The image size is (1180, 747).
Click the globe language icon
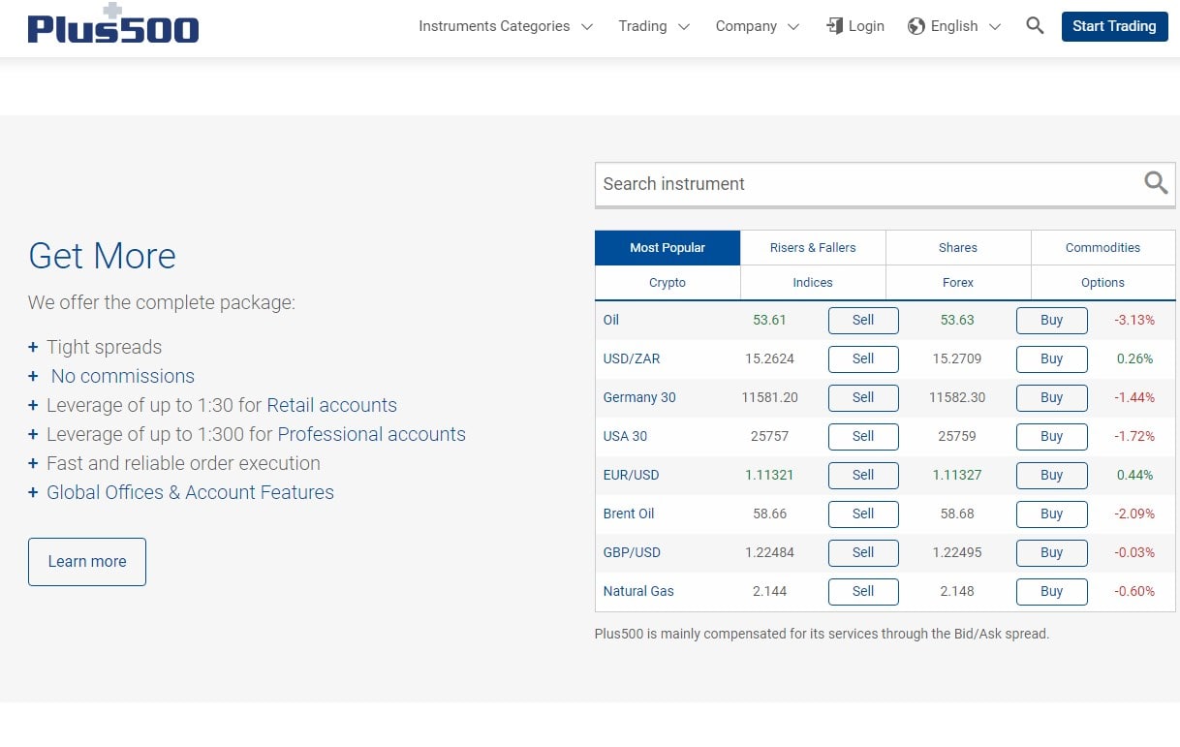[916, 26]
